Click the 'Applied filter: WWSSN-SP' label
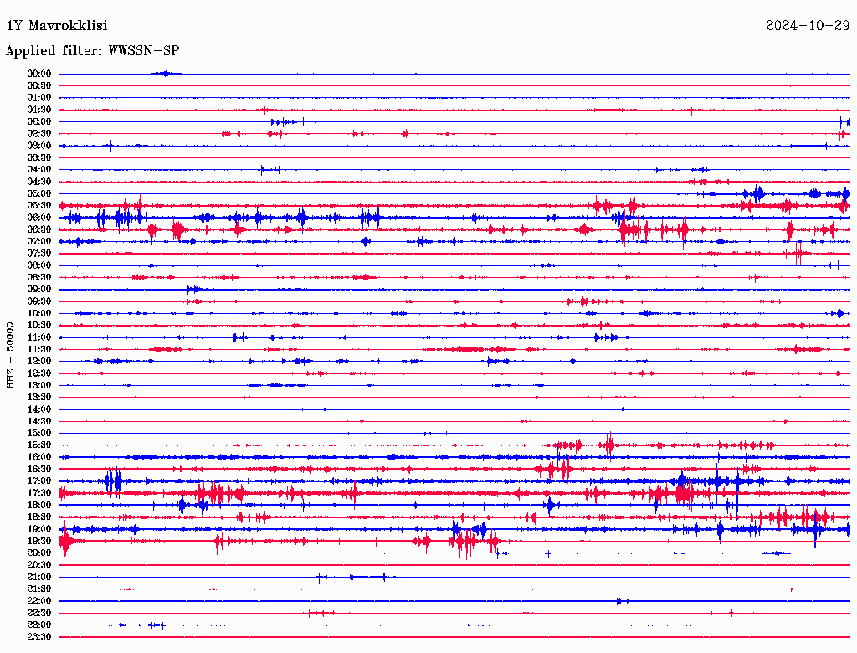 pyautogui.click(x=92, y=51)
